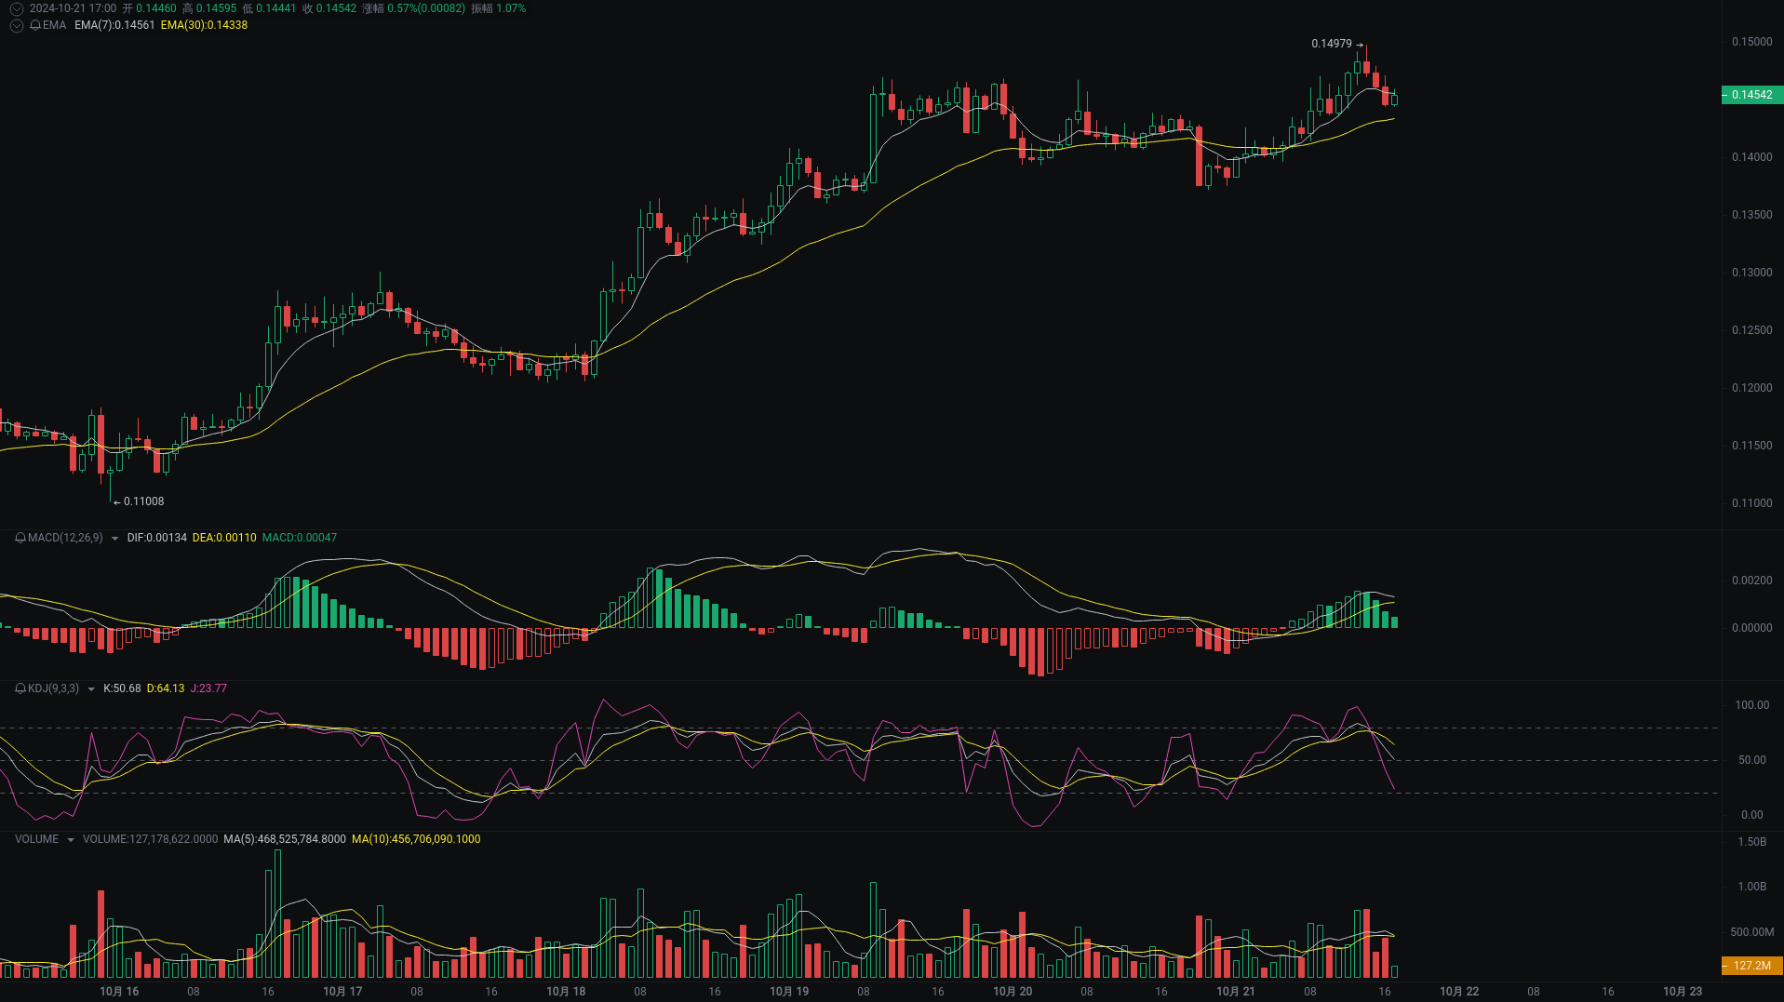Click the 10月 18 date label
The image size is (1784, 1002).
click(x=566, y=992)
